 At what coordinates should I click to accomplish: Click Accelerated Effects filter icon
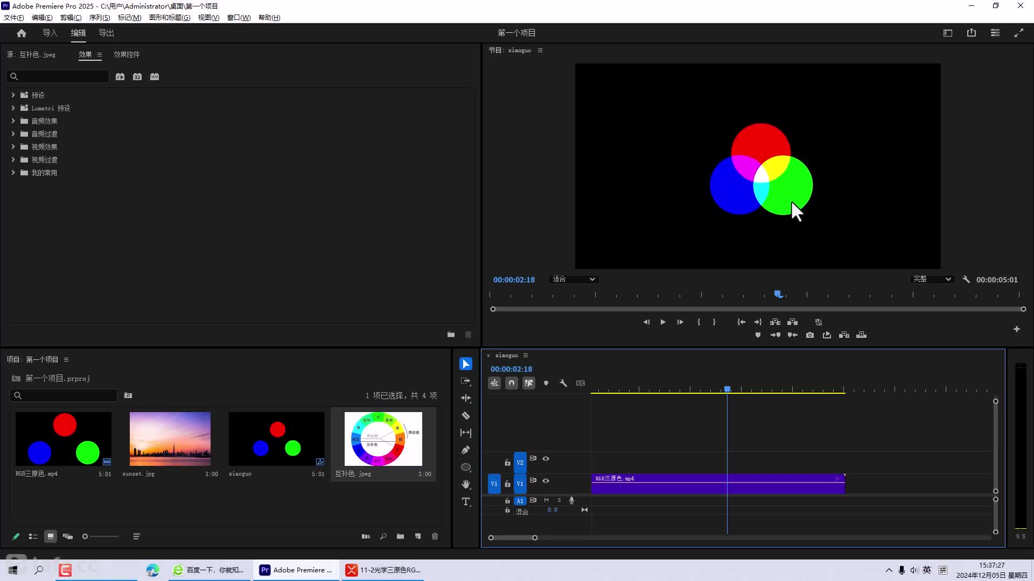(120, 76)
